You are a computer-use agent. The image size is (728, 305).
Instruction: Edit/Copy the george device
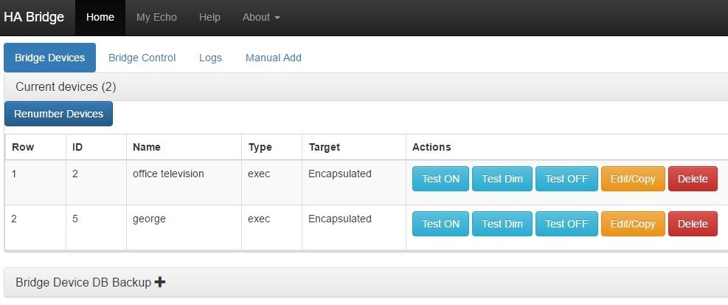pos(633,224)
